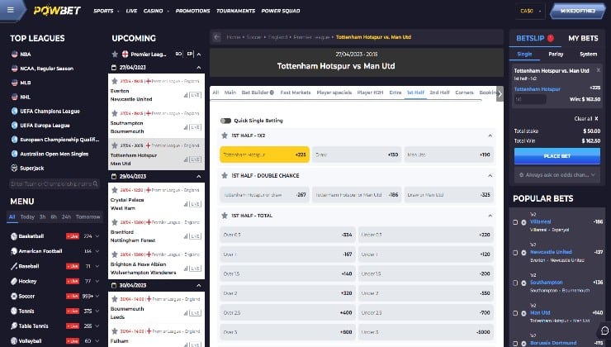
Task: Collapse the 1st Half - 1X2 section
Action: click(x=490, y=135)
